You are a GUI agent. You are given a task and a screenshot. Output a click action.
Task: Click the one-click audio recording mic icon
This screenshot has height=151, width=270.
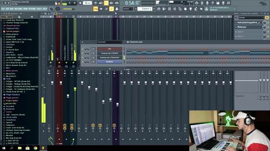(x=207, y=3)
